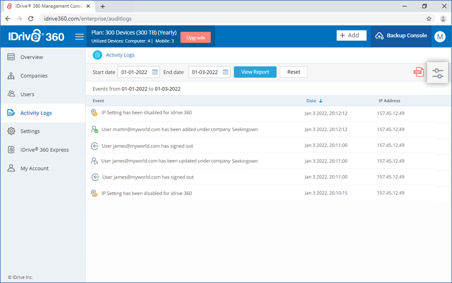The height and width of the screenshot is (283, 452).
Task: Open My Account in the sidebar
Action: [x=44, y=168]
